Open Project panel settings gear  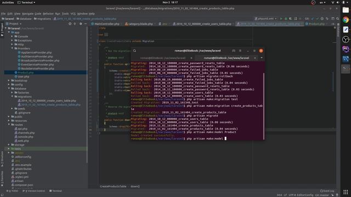click(81, 24)
